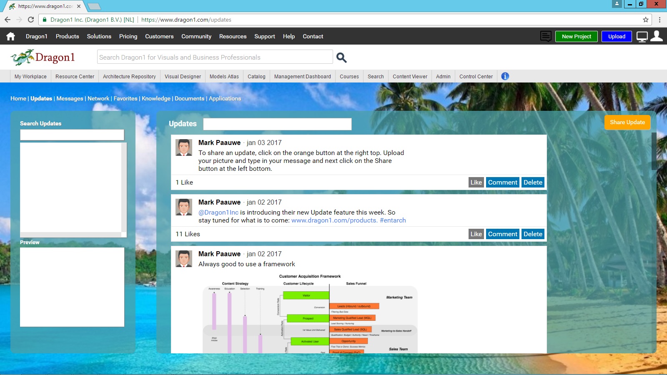The image size is (667, 375).
Task: Click the New Project button
Action: [x=577, y=36]
